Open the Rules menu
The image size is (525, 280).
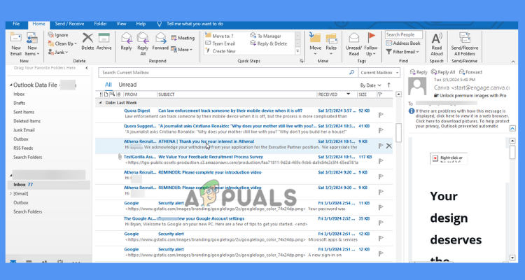(x=331, y=44)
